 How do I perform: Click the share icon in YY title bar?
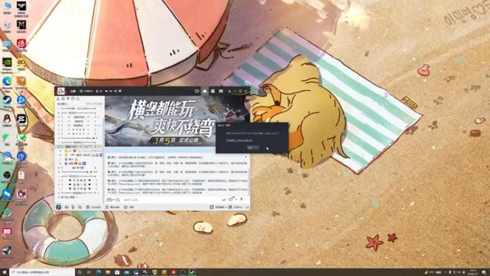pyautogui.click(x=115, y=91)
